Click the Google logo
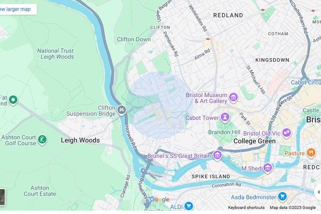 pyautogui.click(x=159, y=199)
